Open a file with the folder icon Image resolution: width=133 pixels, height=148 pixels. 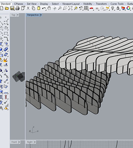[x=7, y=8]
